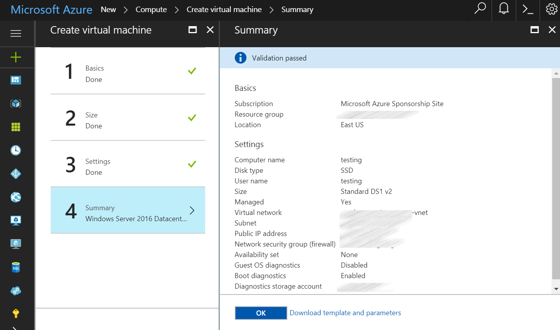
Task: Click the SSD disk type value
Action: point(347,170)
